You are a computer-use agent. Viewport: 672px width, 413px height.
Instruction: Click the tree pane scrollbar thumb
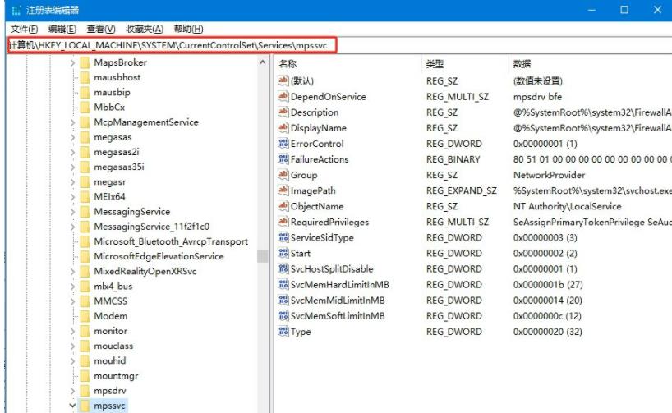(x=263, y=256)
